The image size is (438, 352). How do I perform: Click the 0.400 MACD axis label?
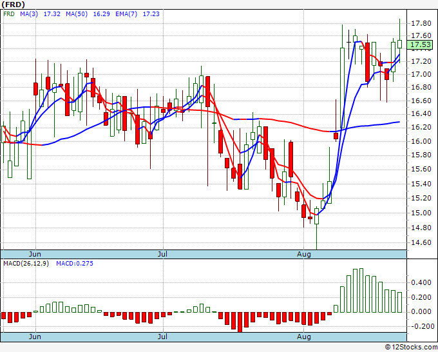coord(421,282)
